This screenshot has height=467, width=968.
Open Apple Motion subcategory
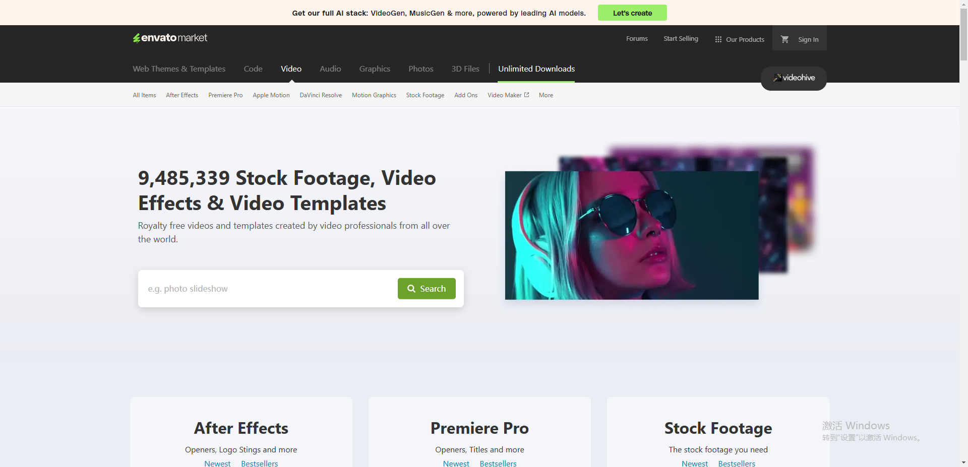coord(271,95)
